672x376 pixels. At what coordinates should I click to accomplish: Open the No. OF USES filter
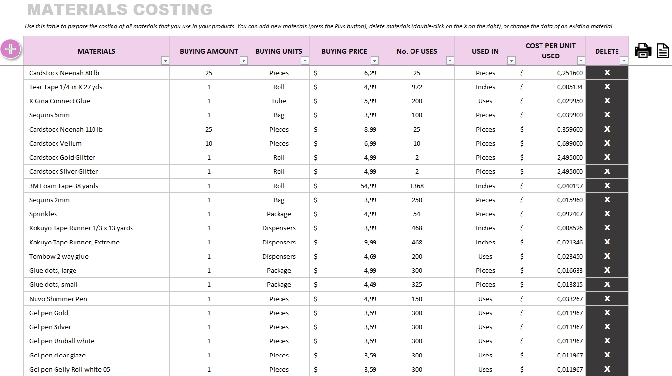pos(450,60)
